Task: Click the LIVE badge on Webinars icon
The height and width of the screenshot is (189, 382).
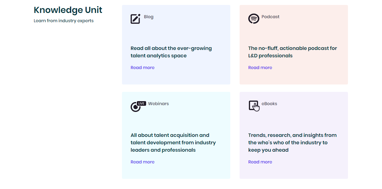Action: [x=141, y=104]
